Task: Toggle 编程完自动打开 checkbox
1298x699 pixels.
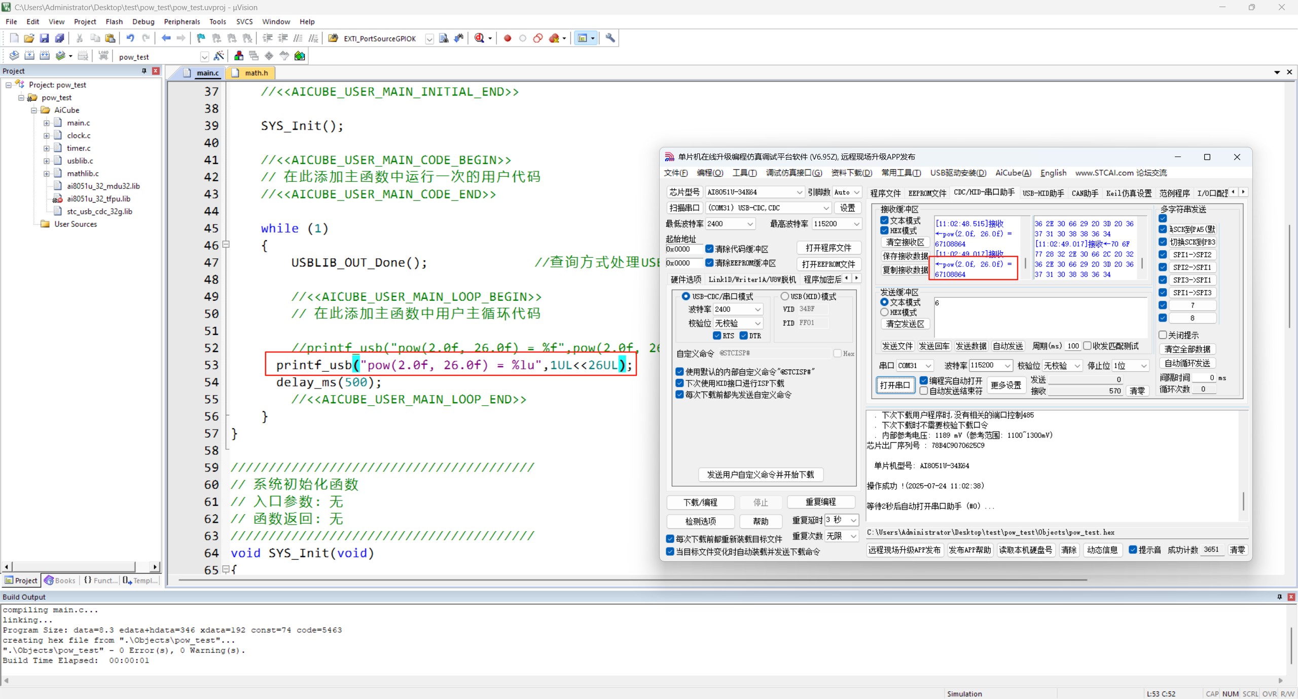Action: [924, 380]
